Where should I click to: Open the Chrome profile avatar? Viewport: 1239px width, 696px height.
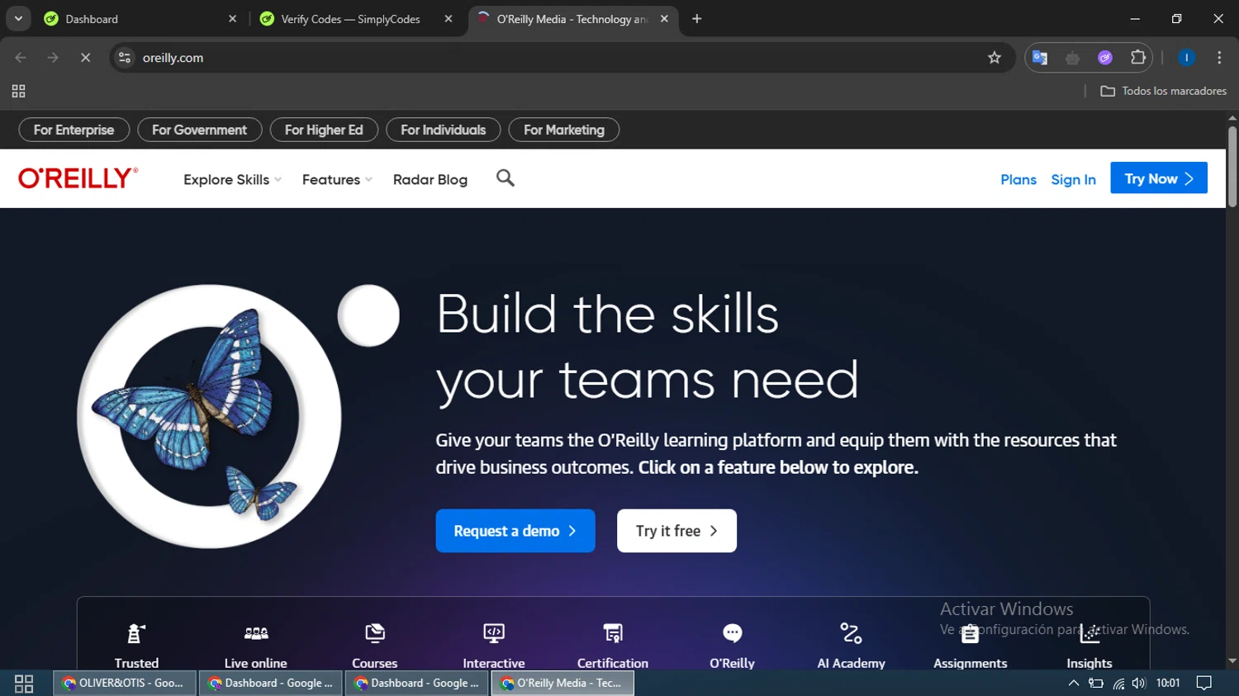click(1186, 58)
